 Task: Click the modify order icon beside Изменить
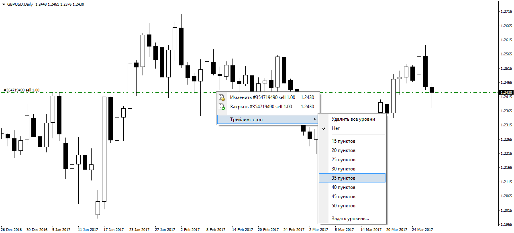(222, 97)
